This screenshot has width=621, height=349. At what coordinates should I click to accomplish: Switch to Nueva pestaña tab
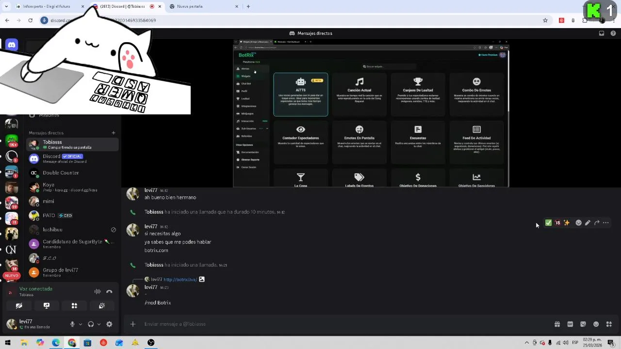pyautogui.click(x=205, y=6)
